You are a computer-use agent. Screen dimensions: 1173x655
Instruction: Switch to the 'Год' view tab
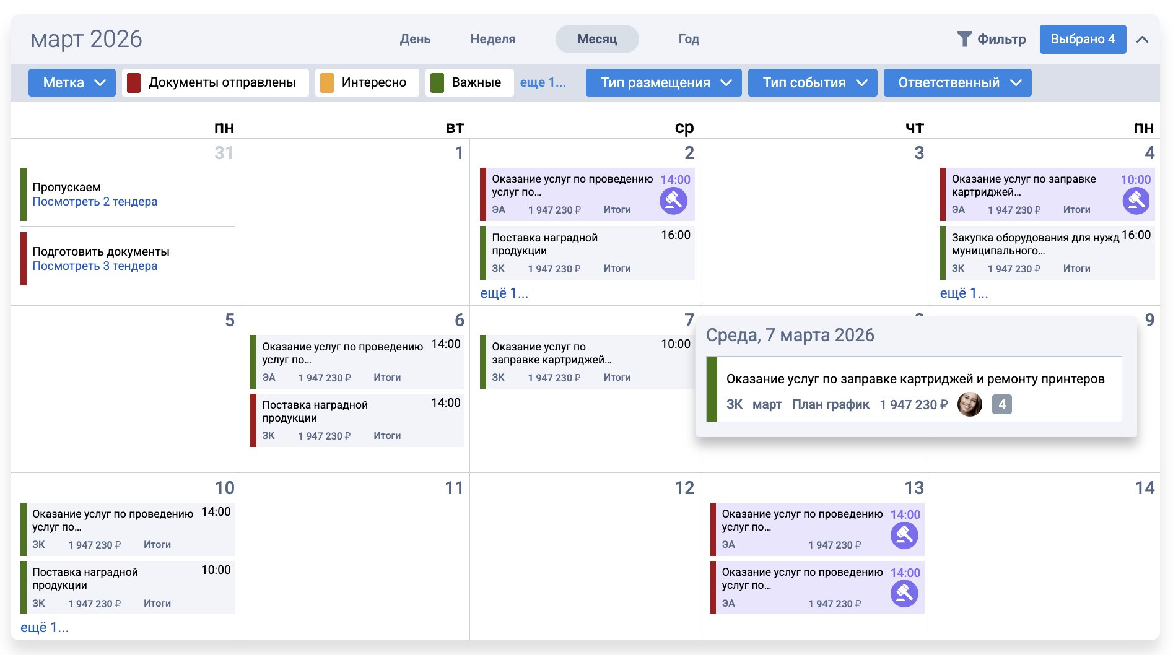point(689,39)
